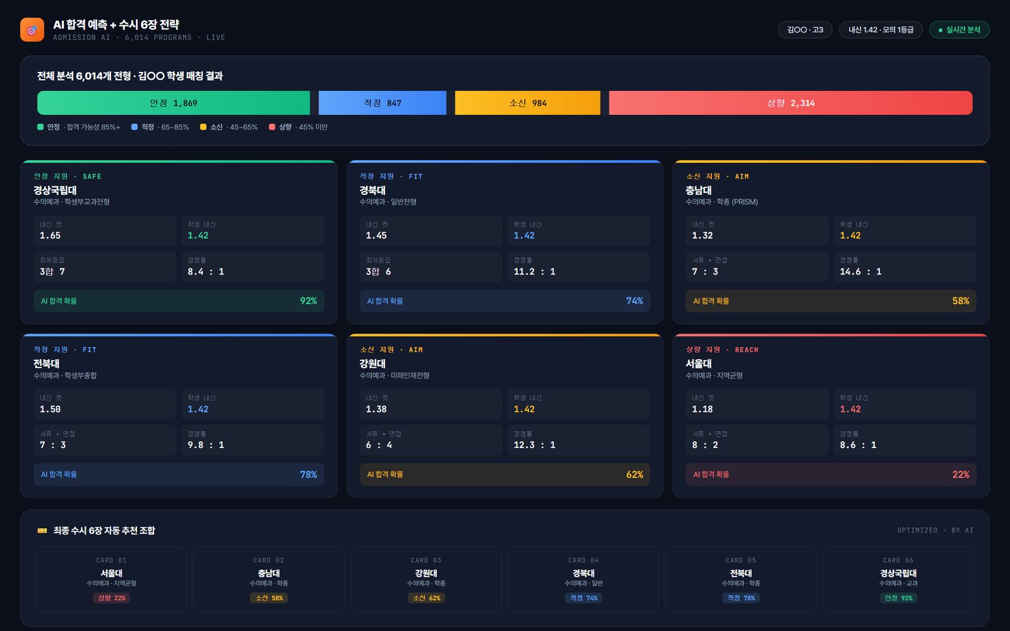Click the yellow 소신 legend swatch

(203, 127)
